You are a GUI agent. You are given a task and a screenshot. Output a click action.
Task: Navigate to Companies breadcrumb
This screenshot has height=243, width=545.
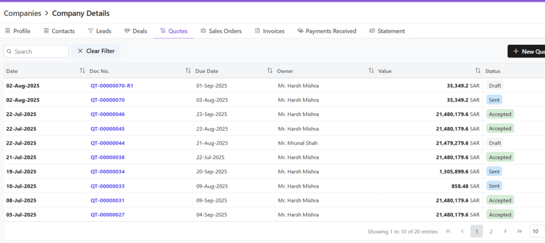(22, 13)
